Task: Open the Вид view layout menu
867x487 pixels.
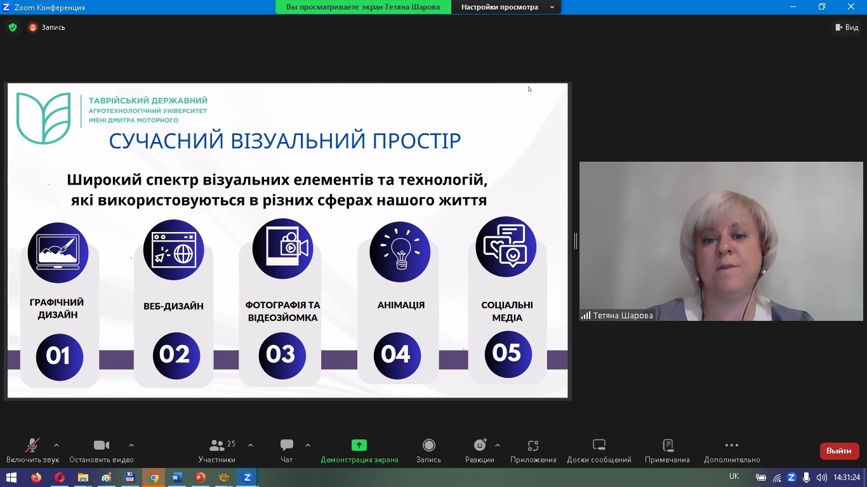Action: [x=847, y=27]
